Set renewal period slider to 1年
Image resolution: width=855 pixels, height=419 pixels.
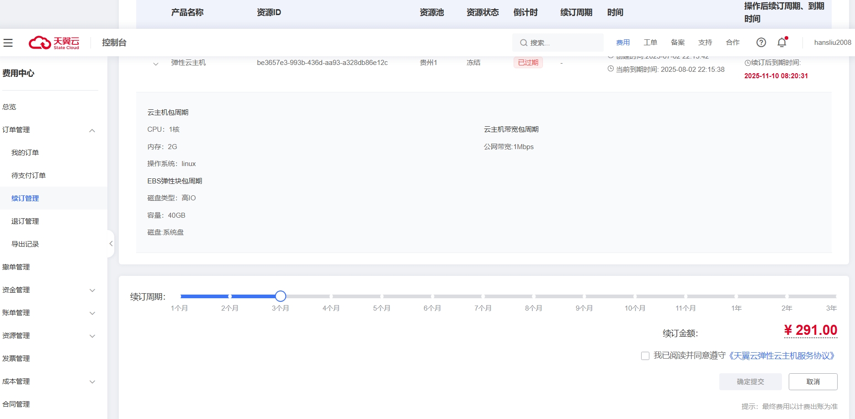point(736,296)
